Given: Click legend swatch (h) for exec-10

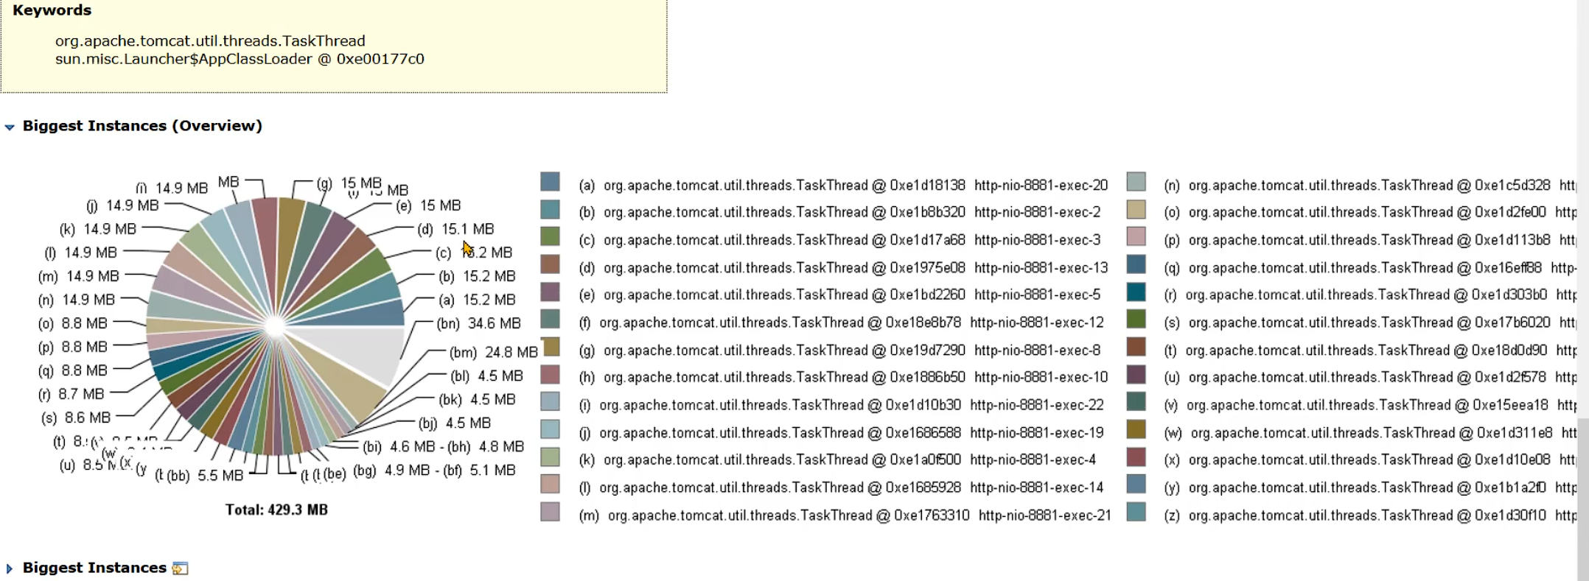Looking at the screenshot, I should (x=550, y=375).
